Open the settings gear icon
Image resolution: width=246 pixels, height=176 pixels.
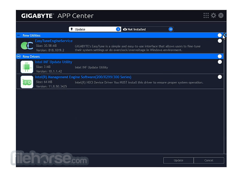pos(213,15)
